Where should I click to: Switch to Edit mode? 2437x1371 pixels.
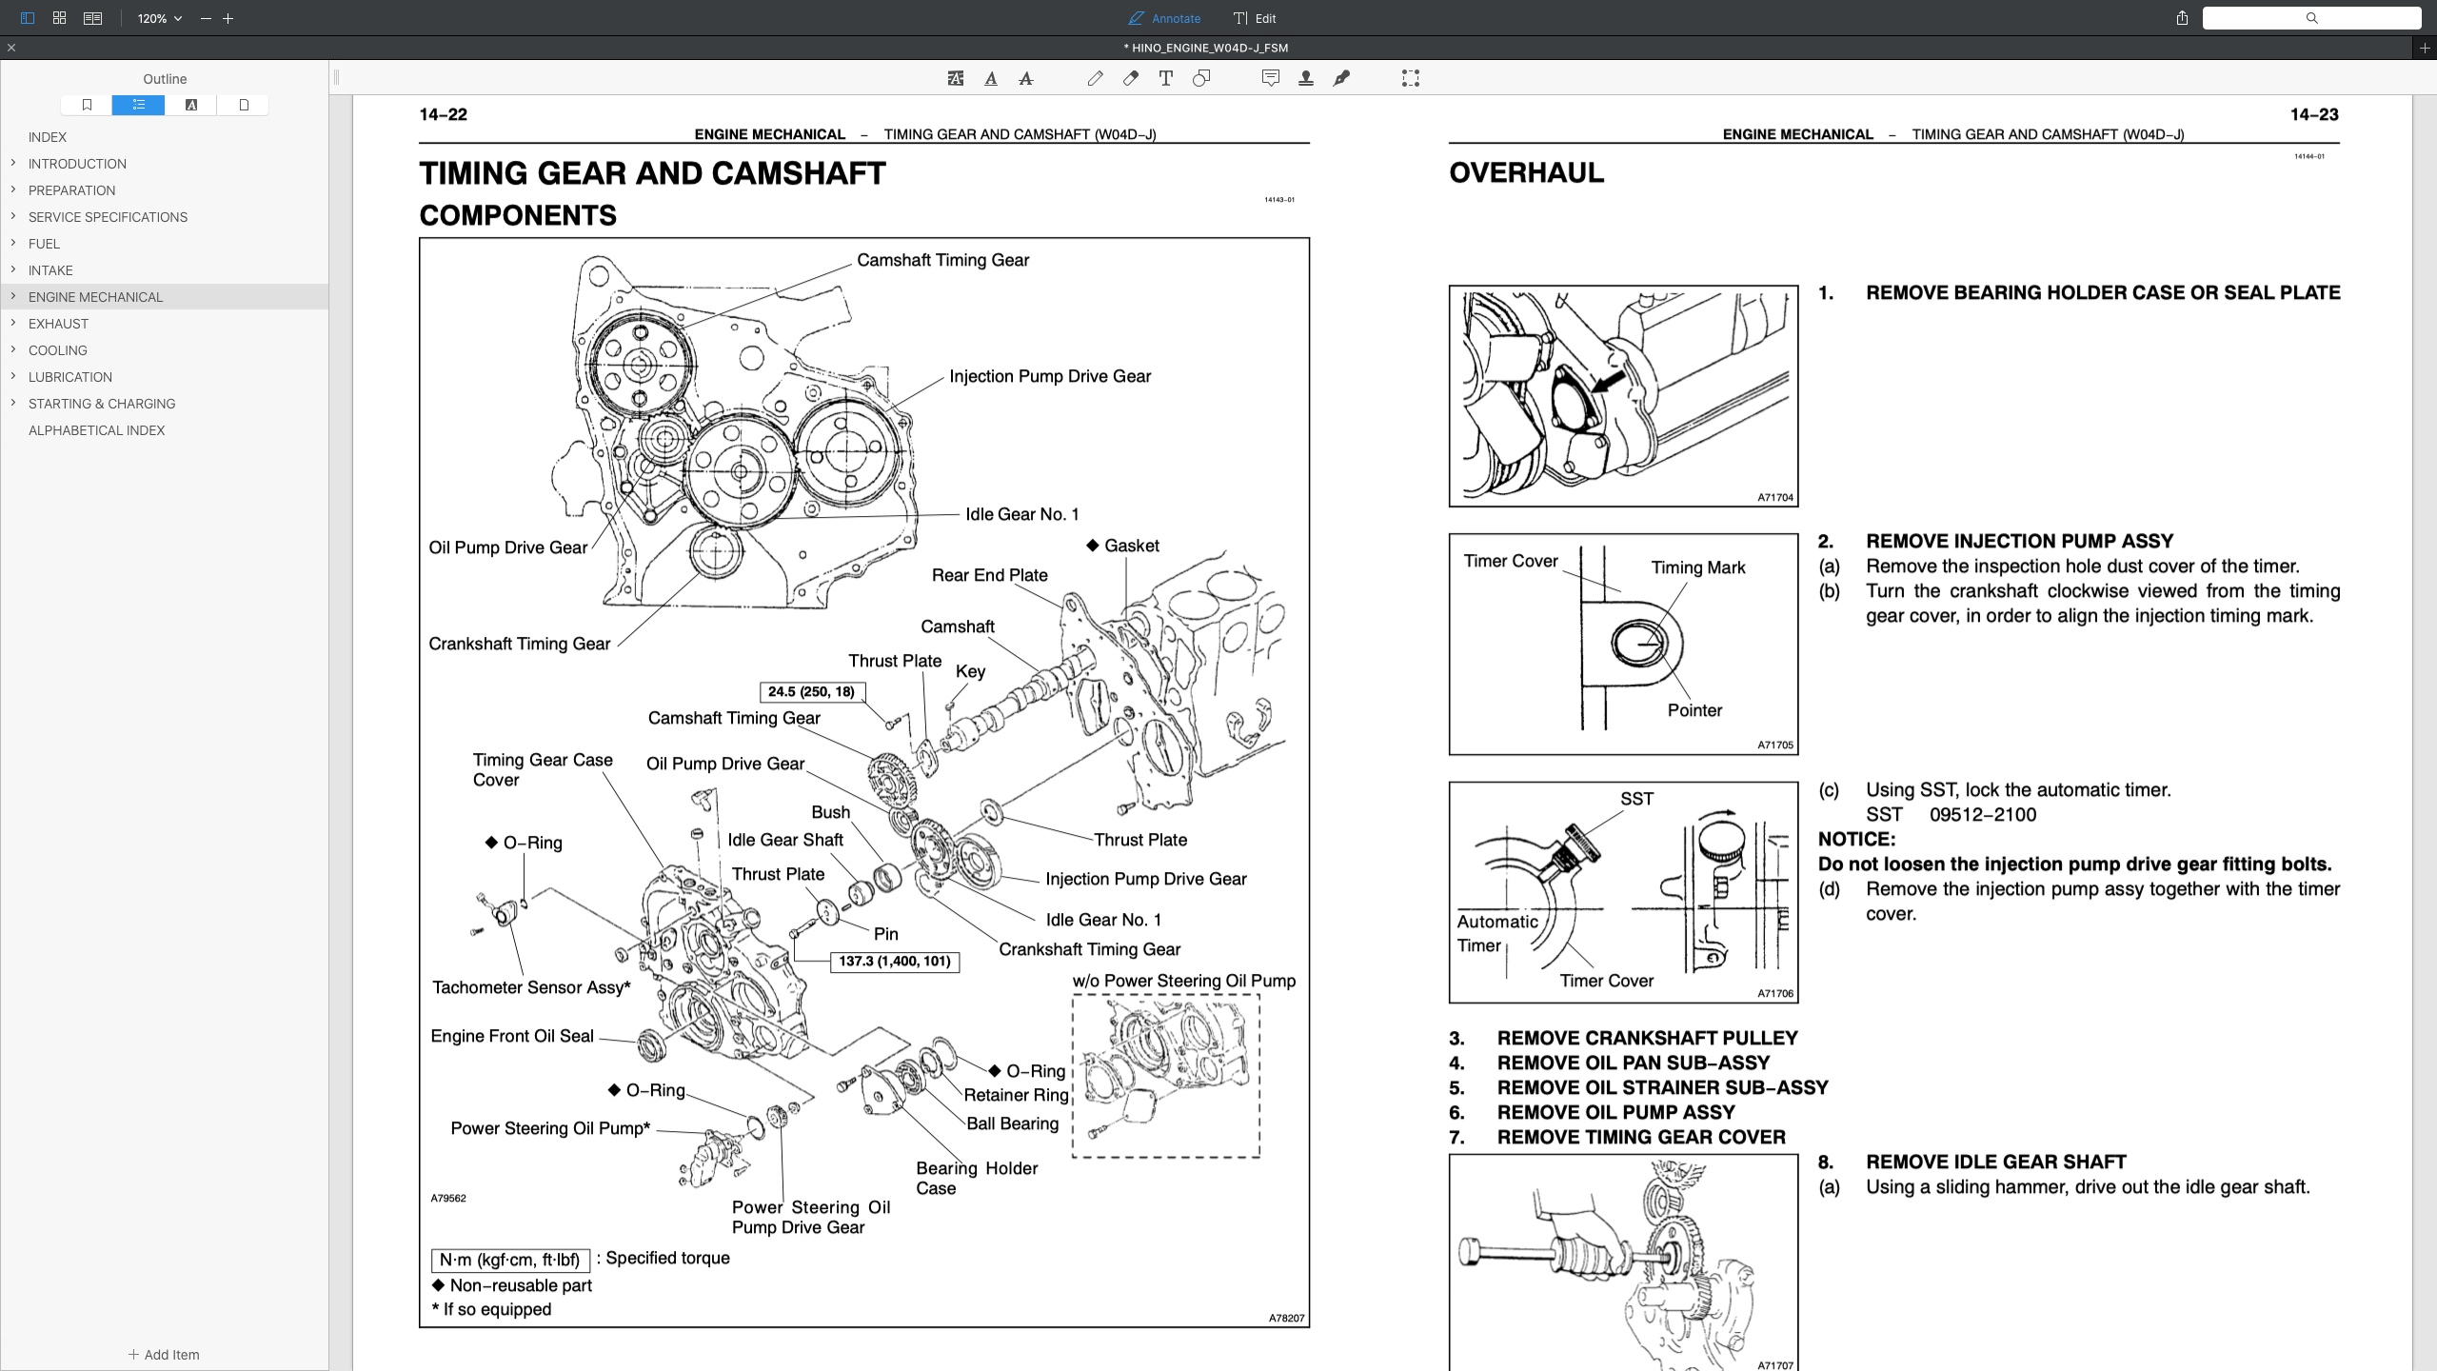point(1255,18)
